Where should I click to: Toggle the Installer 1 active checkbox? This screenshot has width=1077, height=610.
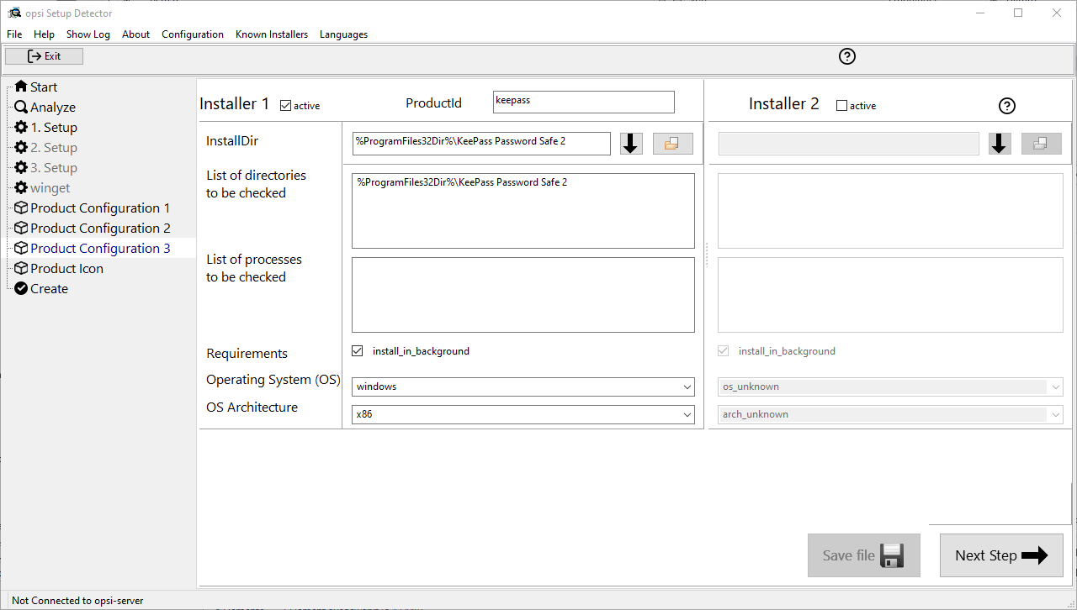[x=285, y=106]
